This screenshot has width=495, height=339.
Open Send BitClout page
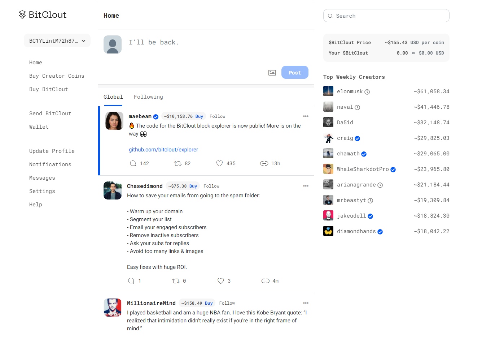pos(50,113)
